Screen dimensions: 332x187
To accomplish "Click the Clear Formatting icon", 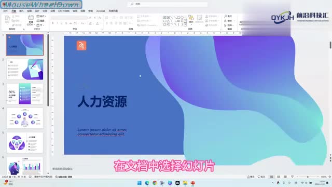I will [100, 18].
